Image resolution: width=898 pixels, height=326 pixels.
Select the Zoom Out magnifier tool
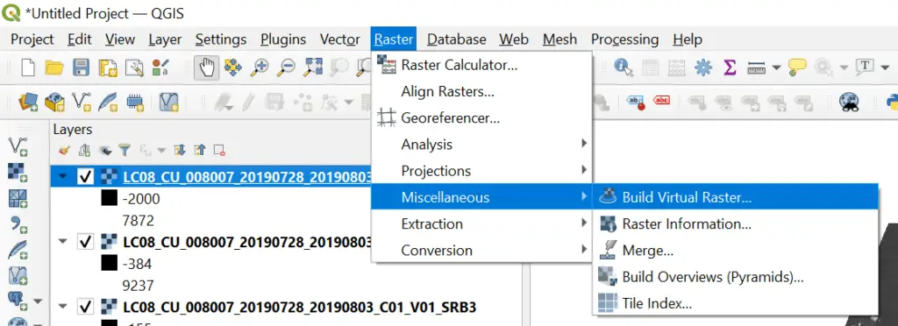286,67
